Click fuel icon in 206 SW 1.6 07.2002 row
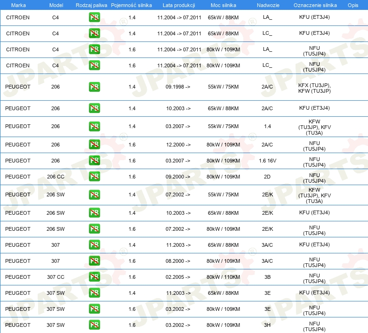Screen dimensions: 368x333 point(94,229)
